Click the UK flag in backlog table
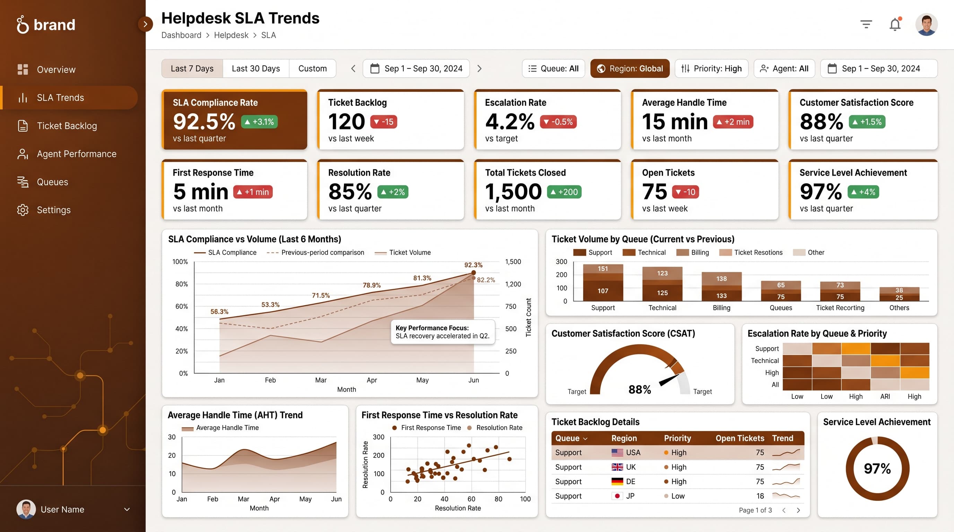Screen dimensions: 954x532 pyautogui.click(x=617, y=467)
